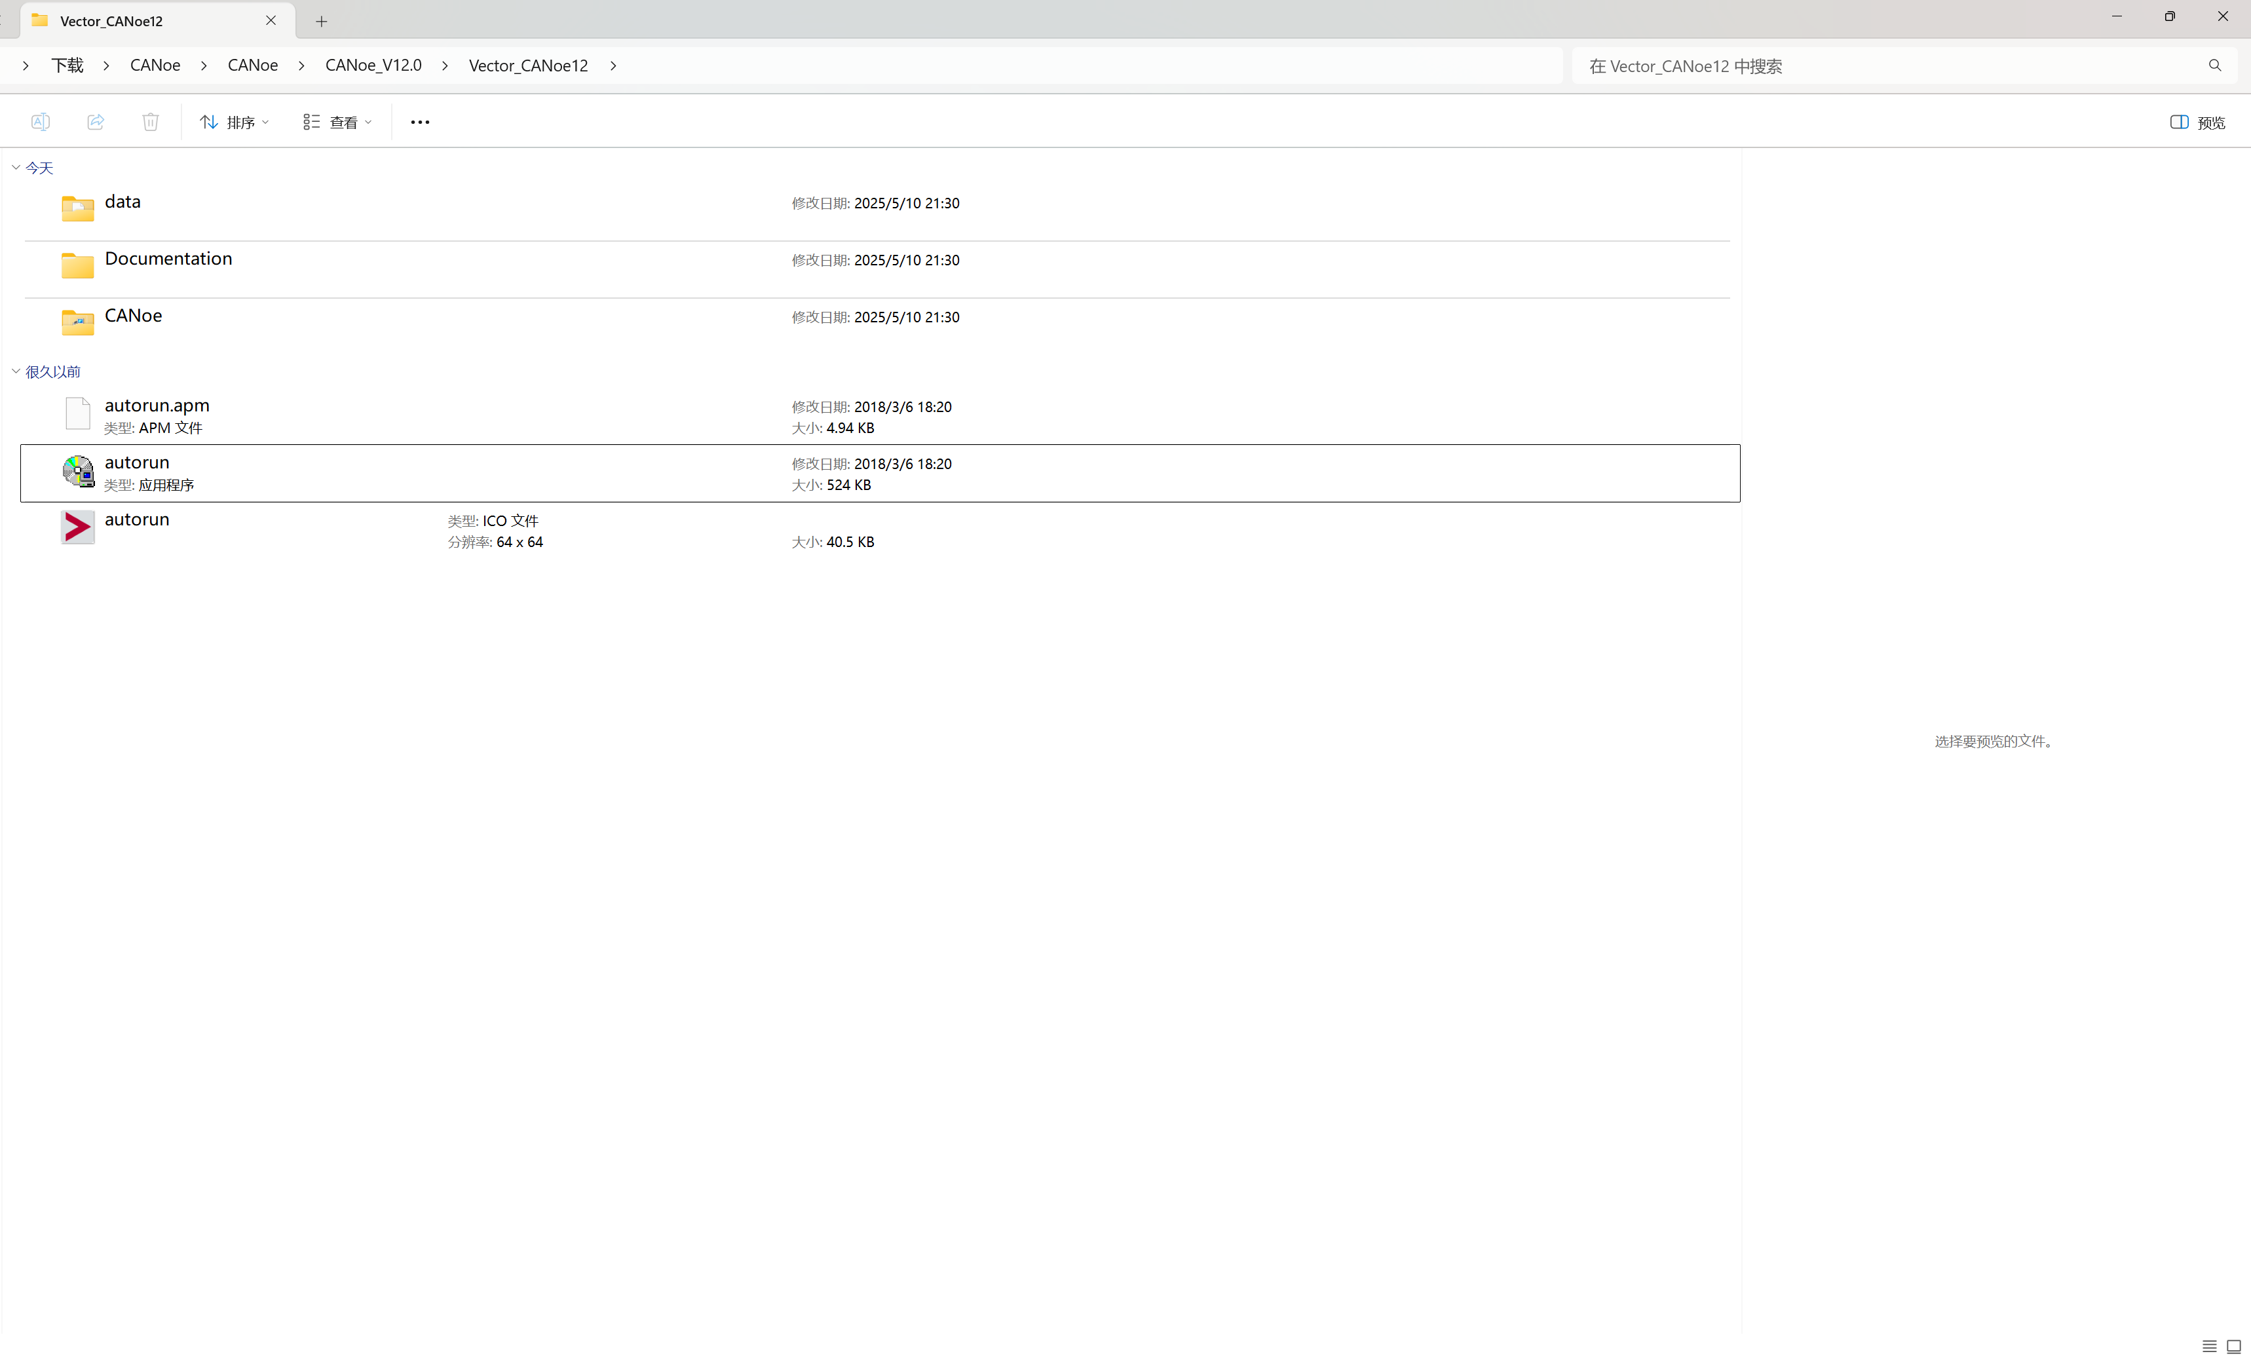Click the search magnifier icon
This screenshot has width=2251, height=1360.
(2214, 66)
